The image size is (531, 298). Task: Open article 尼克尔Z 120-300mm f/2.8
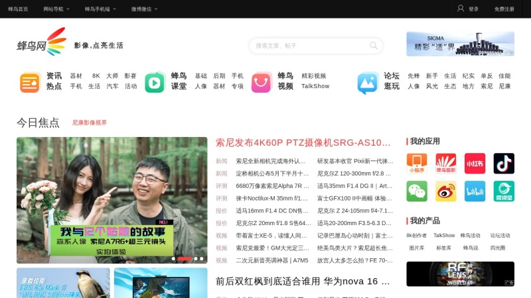pos(354,174)
